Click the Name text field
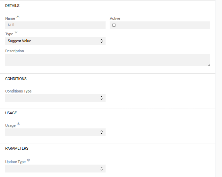This screenshot has width=222, height=177. pos(55,25)
